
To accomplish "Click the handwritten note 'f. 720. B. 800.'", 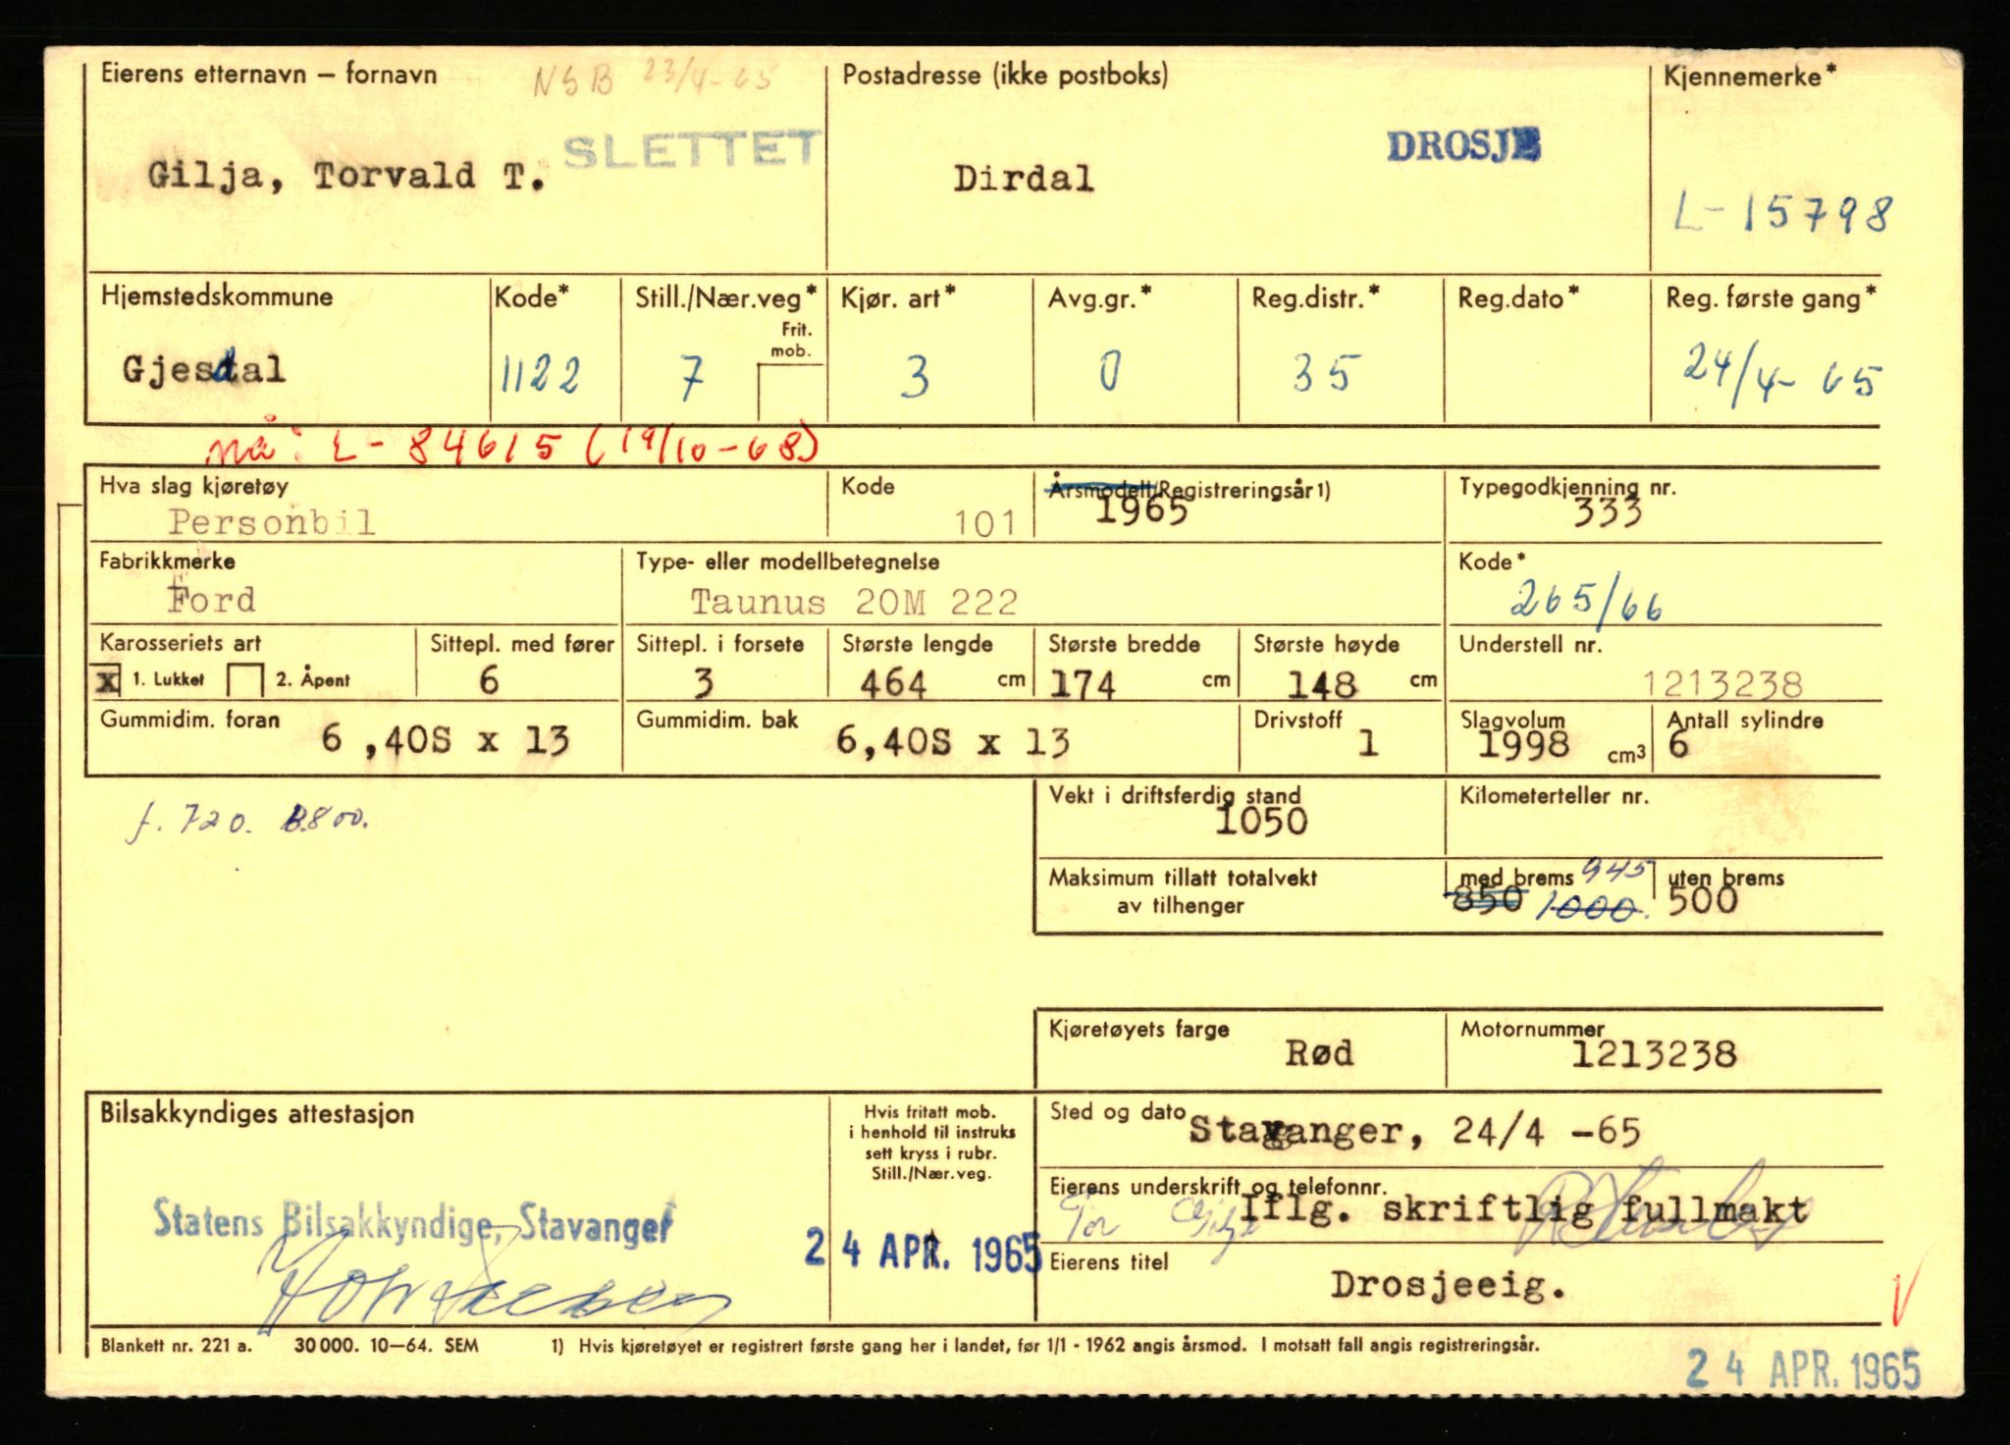I will tap(248, 820).
